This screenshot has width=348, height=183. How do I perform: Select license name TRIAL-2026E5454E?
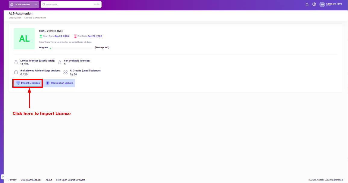click(51, 31)
